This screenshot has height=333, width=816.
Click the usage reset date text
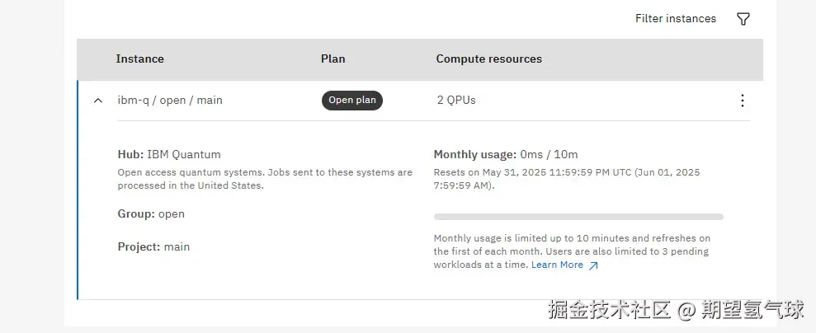tap(566, 179)
